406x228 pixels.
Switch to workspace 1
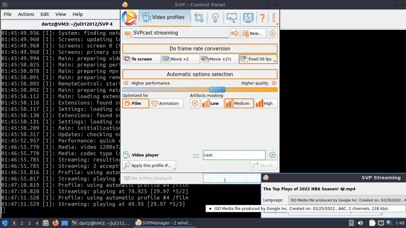tap(14, 223)
